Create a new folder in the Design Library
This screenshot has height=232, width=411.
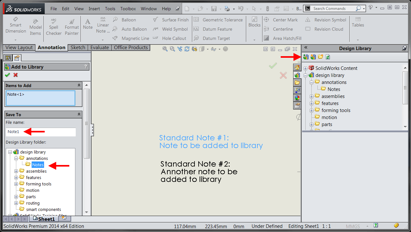321,56
